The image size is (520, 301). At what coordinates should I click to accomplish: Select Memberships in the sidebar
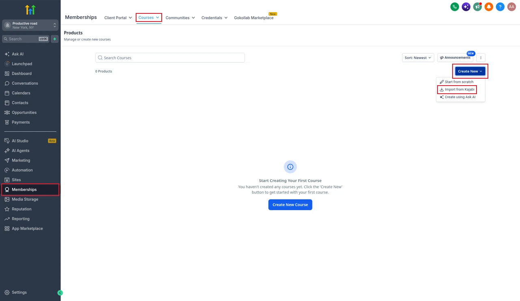(x=30, y=189)
